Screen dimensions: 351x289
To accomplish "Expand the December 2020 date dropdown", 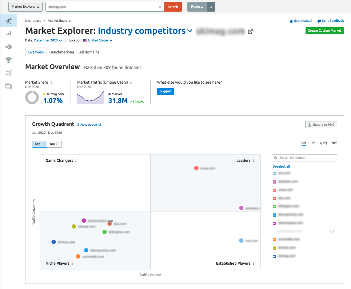I will click(48, 41).
